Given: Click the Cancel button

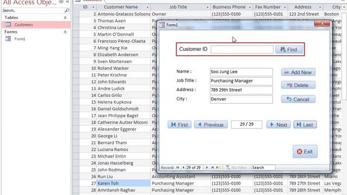Looking at the screenshot, I should click(x=298, y=99).
